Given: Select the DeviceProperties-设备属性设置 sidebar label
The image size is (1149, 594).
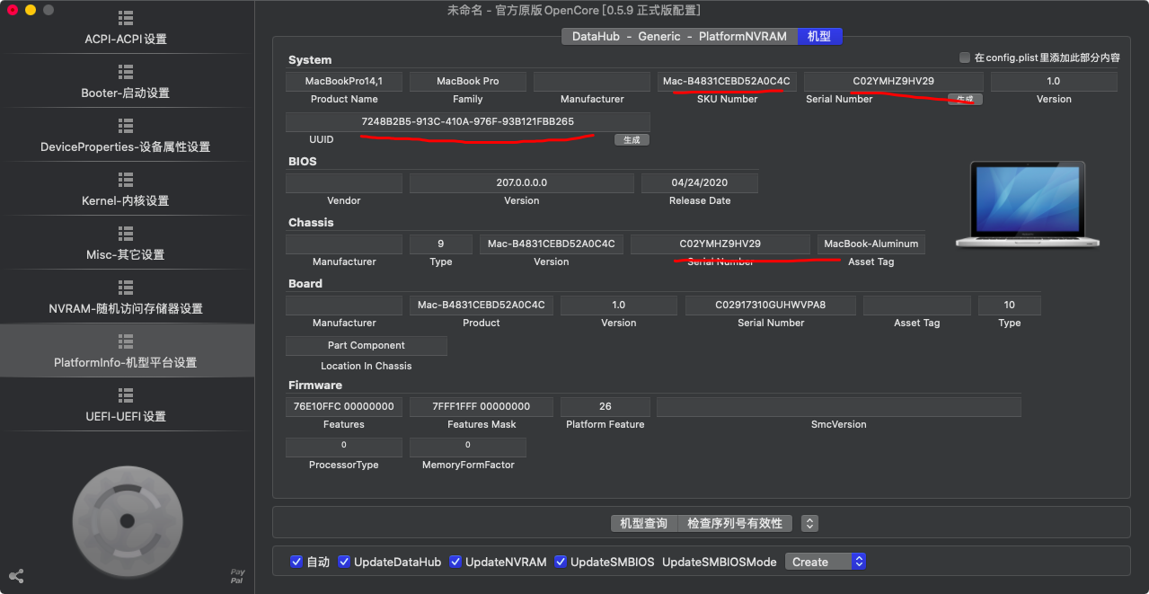Looking at the screenshot, I should [x=126, y=147].
